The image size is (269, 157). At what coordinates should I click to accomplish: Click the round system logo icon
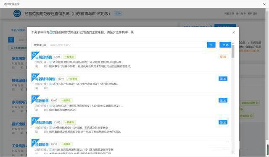click(17, 13)
